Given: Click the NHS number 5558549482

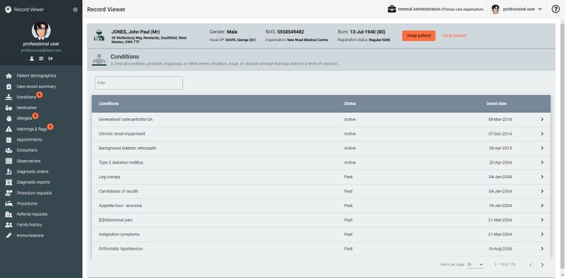Looking at the screenshot, I should point(290,32).
